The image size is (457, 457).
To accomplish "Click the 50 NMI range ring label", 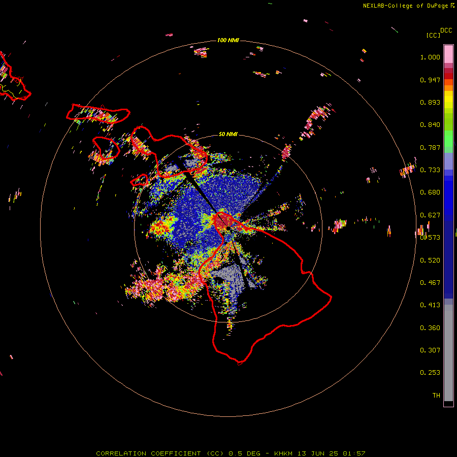I will coord(228,134).
